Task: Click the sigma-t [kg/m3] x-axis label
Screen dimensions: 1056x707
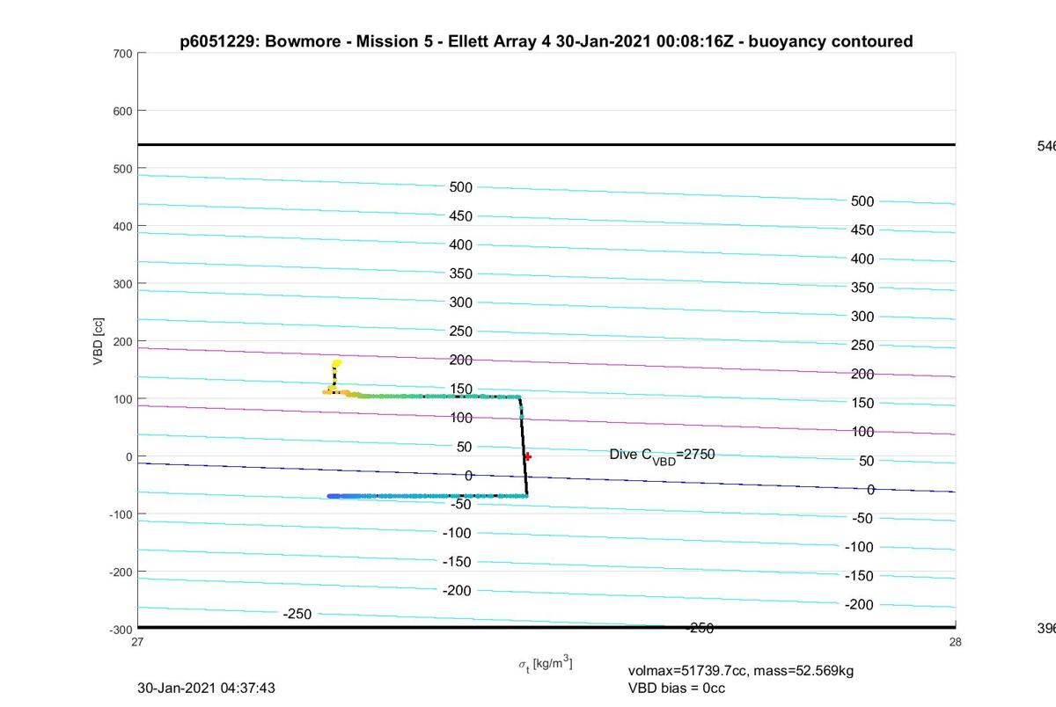Action: point(546,664)
